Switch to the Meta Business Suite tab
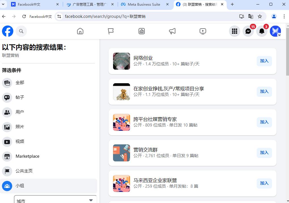The image size is (289, 203). point(145,5)
